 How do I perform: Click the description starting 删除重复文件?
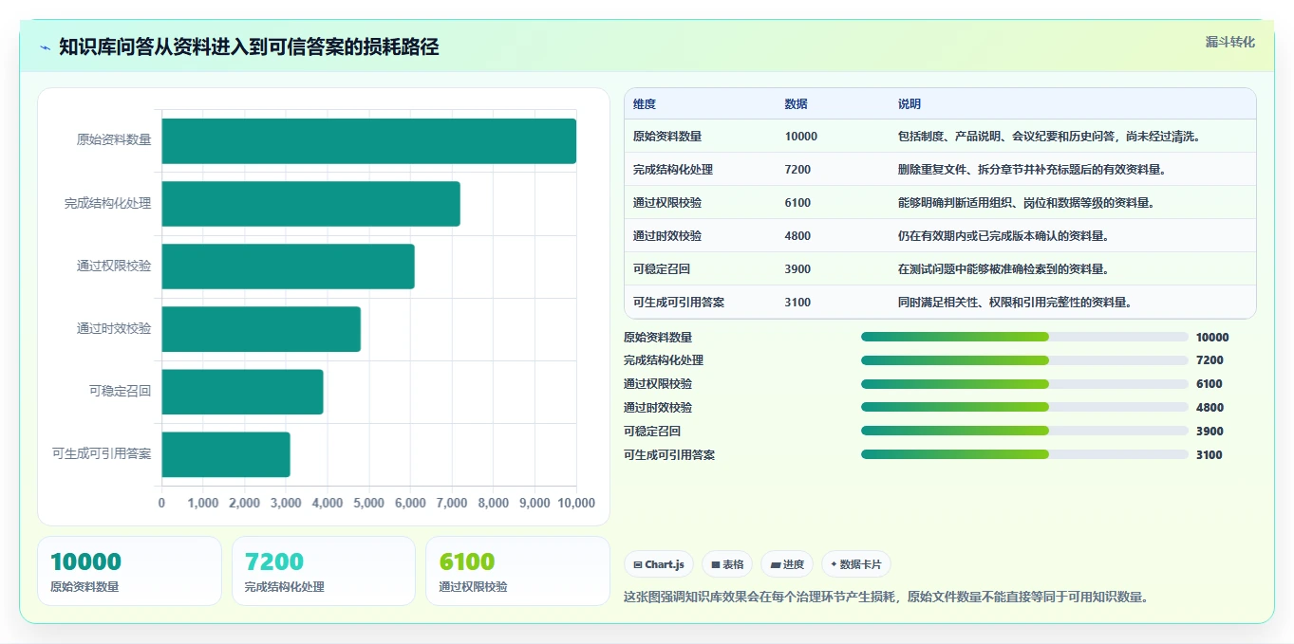1032,170
